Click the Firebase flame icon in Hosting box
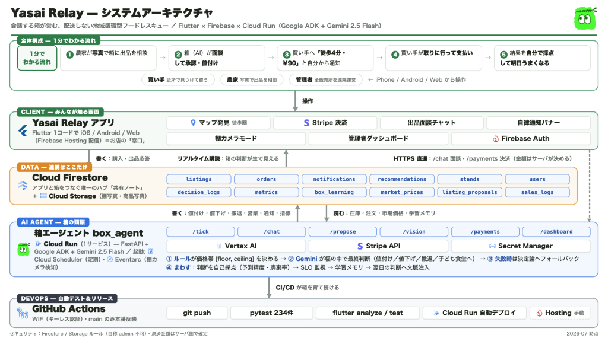The height and width of the screenshot is (341, 608). (x=539, y=313)
